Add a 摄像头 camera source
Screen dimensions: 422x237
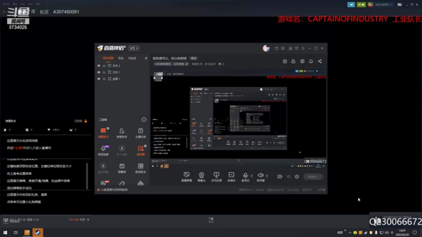point(202,177)
